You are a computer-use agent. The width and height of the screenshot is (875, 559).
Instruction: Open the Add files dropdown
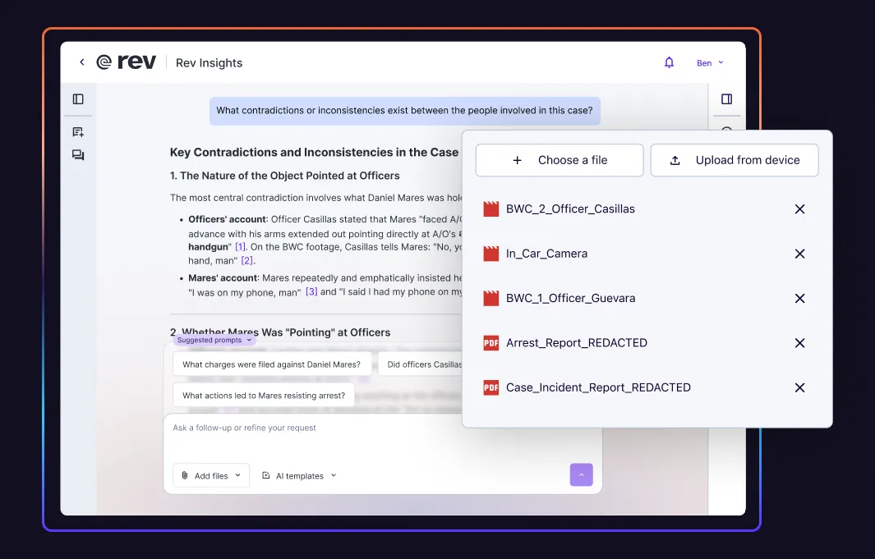click(211, 475)
